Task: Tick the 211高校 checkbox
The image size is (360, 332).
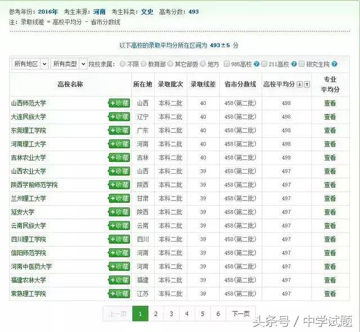Action: tap(264, 63)
